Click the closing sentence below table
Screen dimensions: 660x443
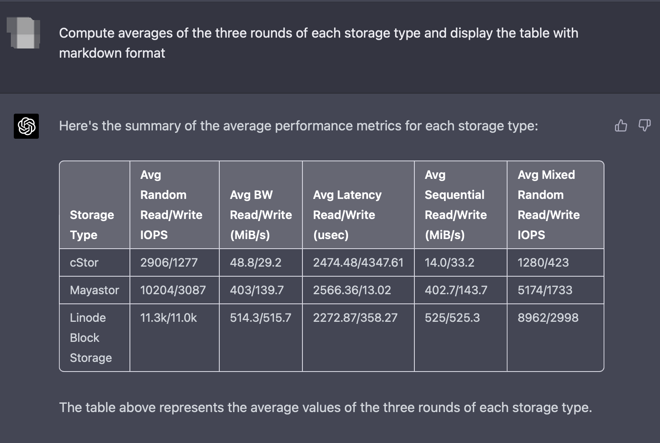(x=325, y=407)
